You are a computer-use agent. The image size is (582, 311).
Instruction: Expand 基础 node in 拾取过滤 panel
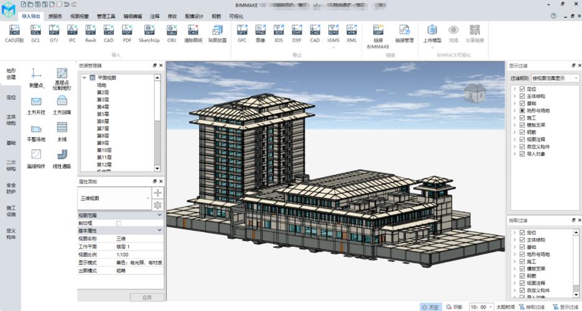click(x=514, y=247)
